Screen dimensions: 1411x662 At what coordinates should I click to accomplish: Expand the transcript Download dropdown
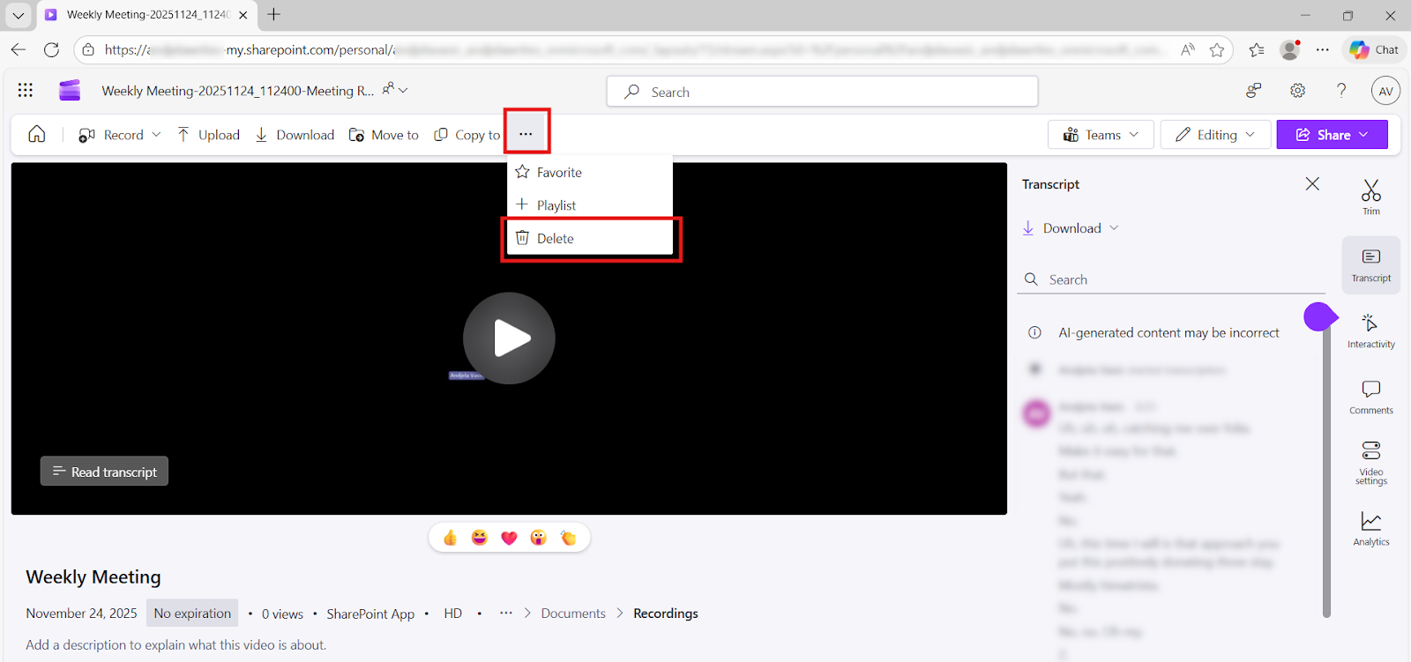pos(1071,228)
